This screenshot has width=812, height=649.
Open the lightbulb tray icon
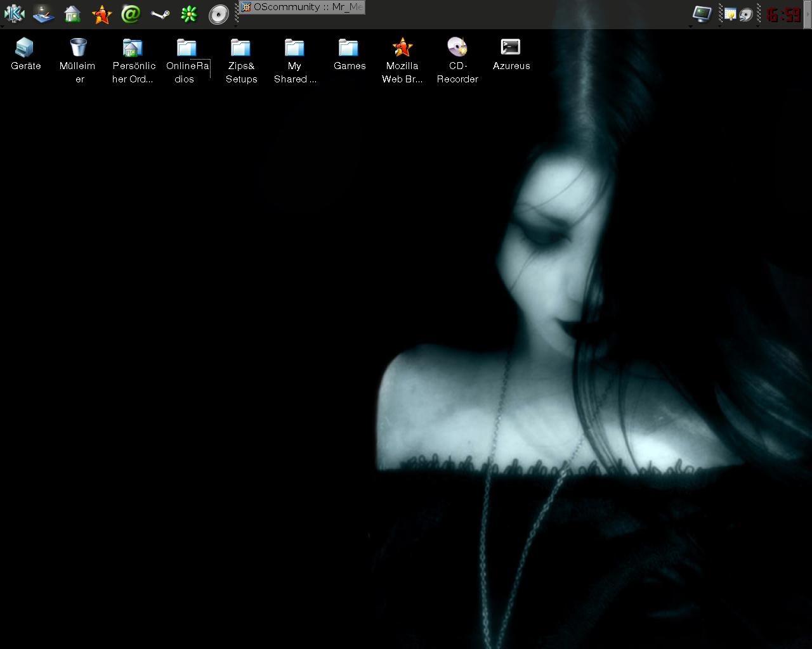(730, 14)
